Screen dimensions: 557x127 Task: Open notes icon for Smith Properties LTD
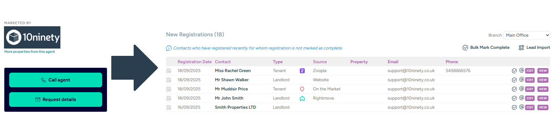[x=169, y=107]
